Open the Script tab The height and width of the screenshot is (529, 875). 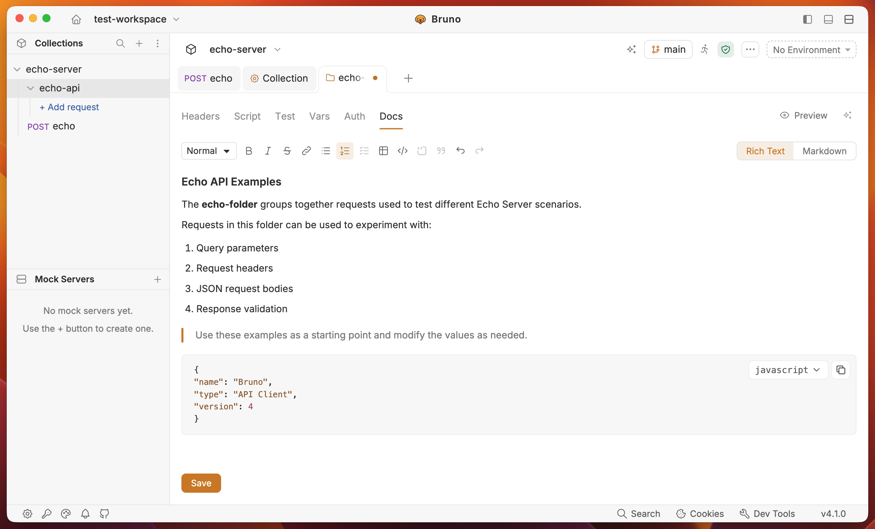(247, 116)
